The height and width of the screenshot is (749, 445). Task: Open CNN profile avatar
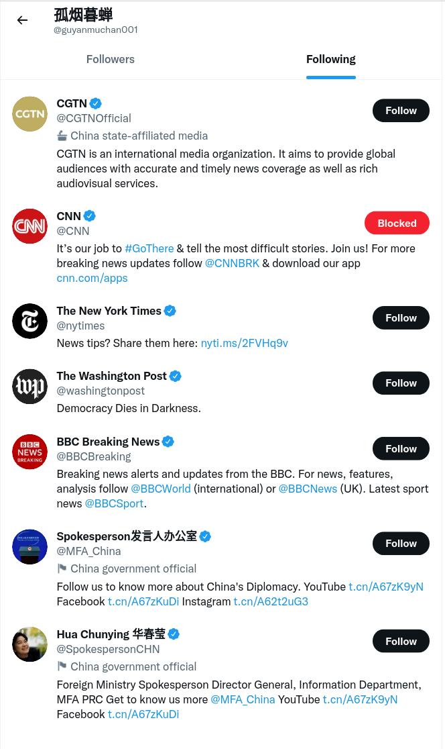tap(29, 226)
